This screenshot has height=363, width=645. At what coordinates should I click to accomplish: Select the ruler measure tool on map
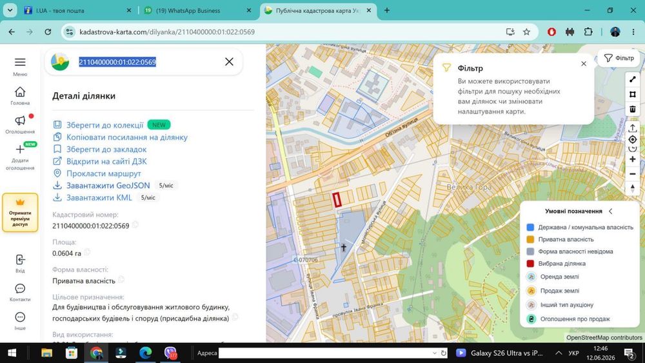633,79
